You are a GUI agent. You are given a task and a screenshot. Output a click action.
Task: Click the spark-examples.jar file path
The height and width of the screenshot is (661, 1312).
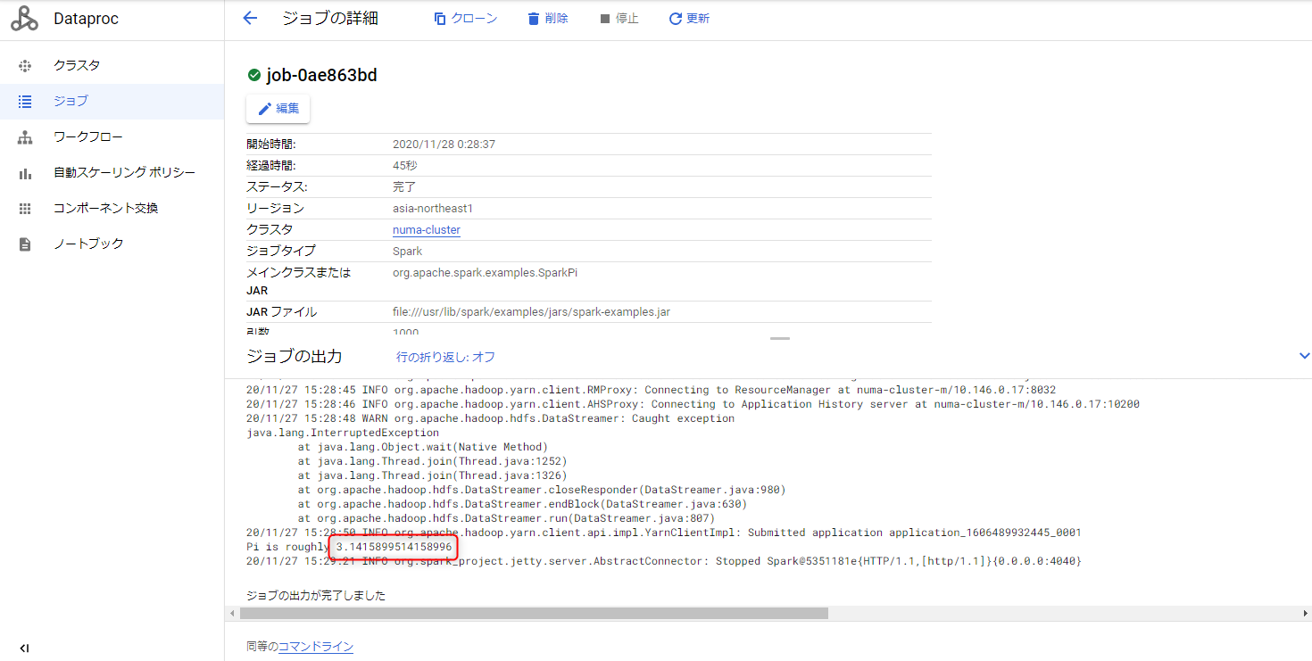pyautogui.click(x=531, y=312)
